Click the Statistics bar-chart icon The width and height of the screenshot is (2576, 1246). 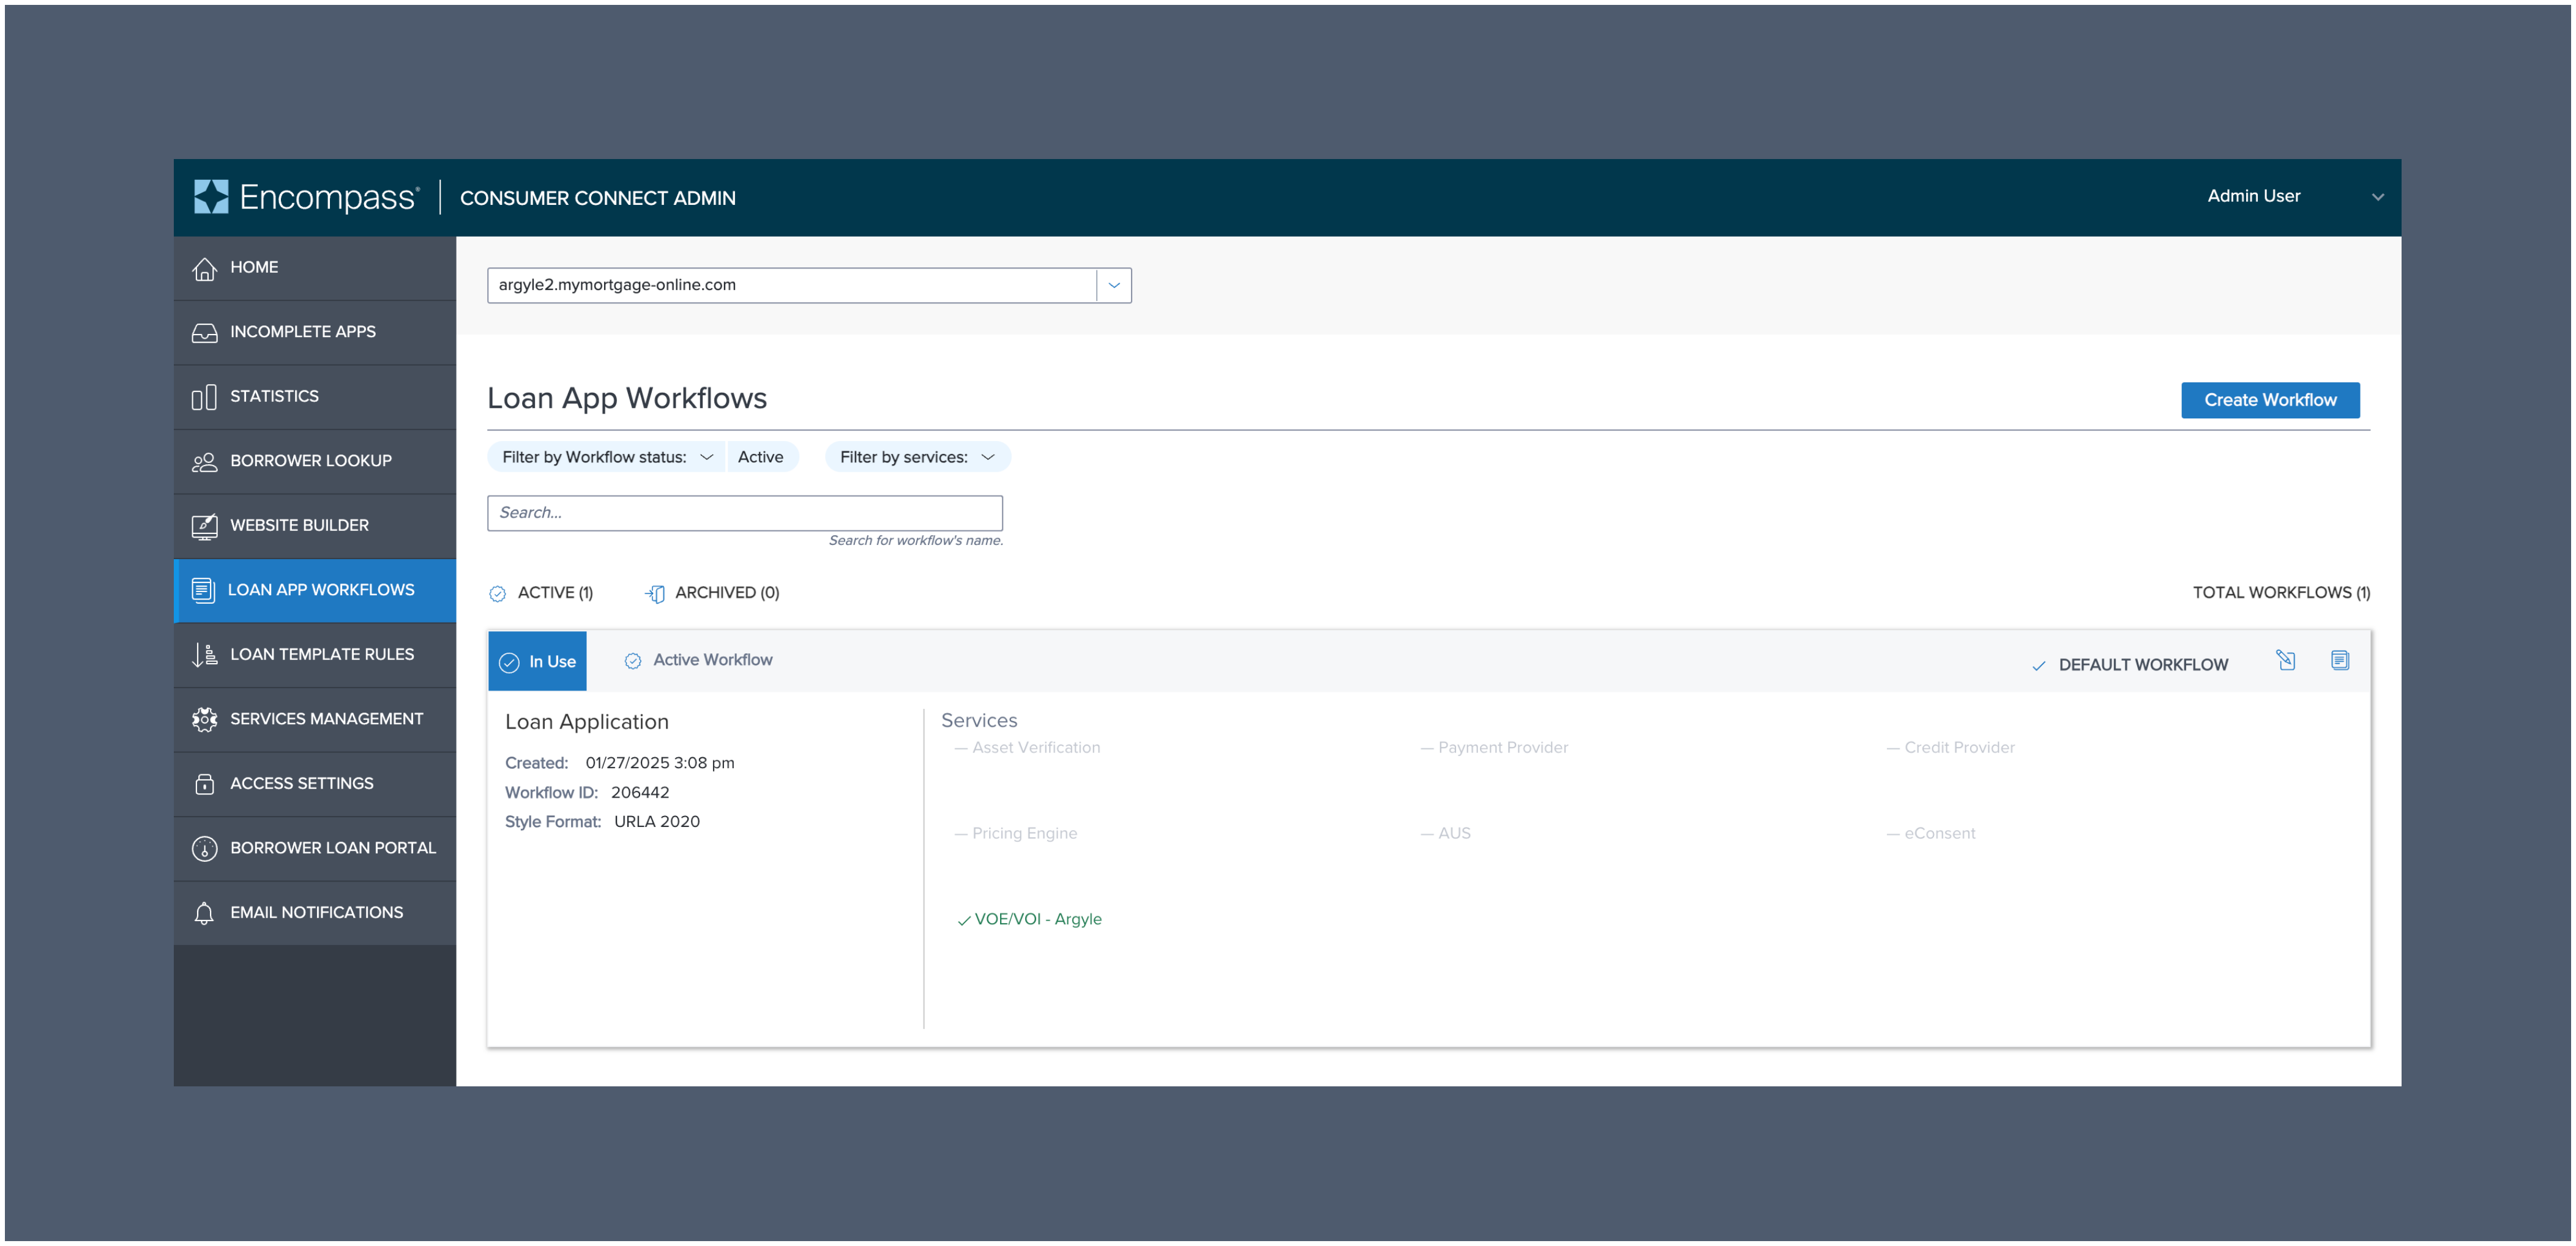click(204, 396)
